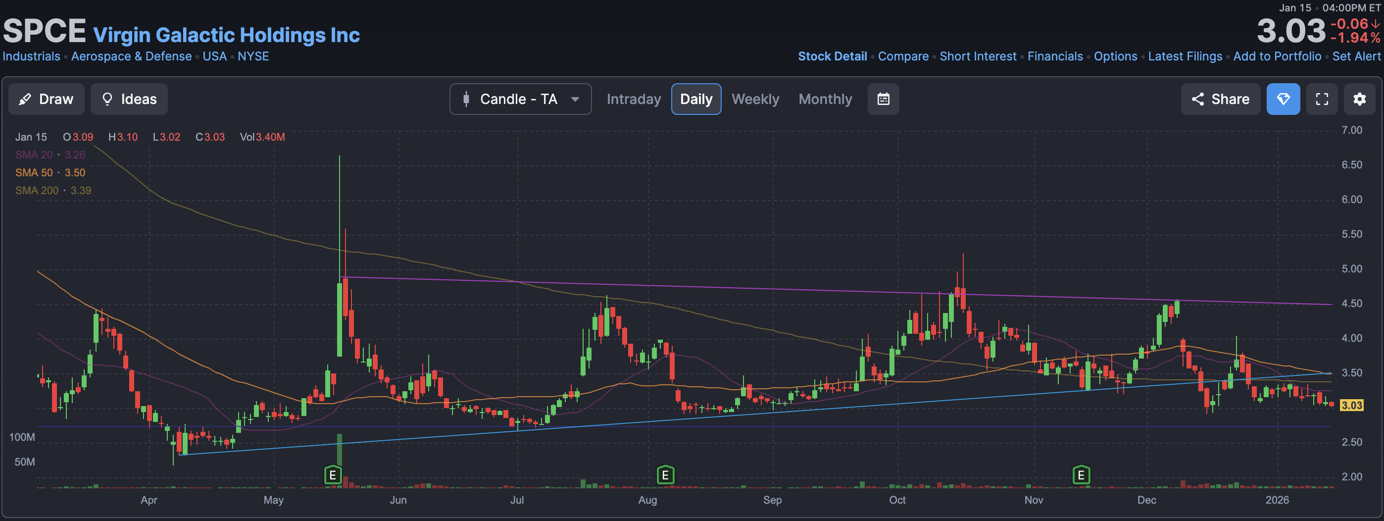Viewport: 1384px width, 521px height.
Task: Click the 3.03 current price tag on axis
Action: click(1351, 406)
